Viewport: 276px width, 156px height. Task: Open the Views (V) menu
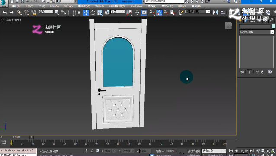pyautogui.click(x=55, y=6)
